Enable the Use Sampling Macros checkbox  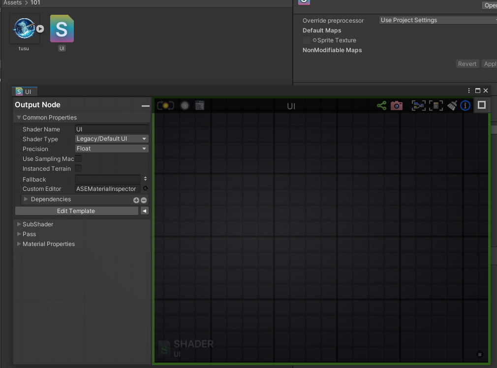tap(78, 158)
